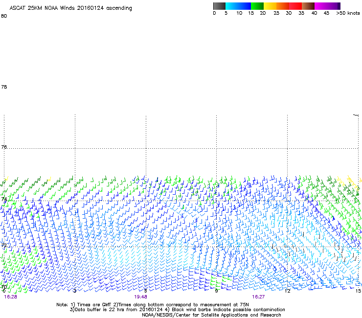Screen dimensions: 362x318
Task: Click the brown 35-40 knots color bar segment
Action: pyautogui.click(x=308, y=6)
